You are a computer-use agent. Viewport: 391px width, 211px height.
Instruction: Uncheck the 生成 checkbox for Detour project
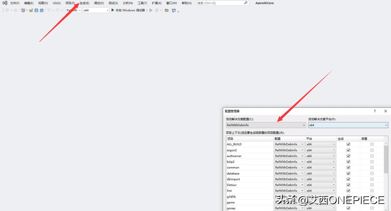tap(348, 185)
